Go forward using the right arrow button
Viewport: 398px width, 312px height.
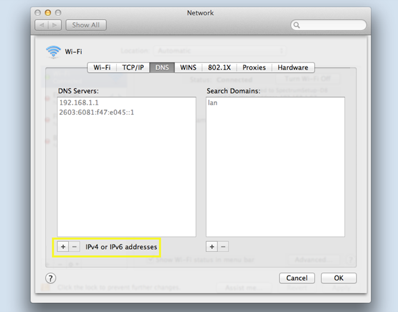[55, 25]
